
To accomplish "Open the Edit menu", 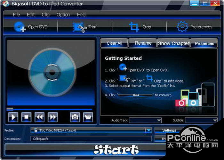I will [31, 15].
